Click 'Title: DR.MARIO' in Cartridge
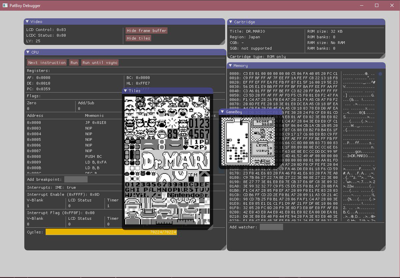This screenshot has height=278, width=400. click(247, 31)
